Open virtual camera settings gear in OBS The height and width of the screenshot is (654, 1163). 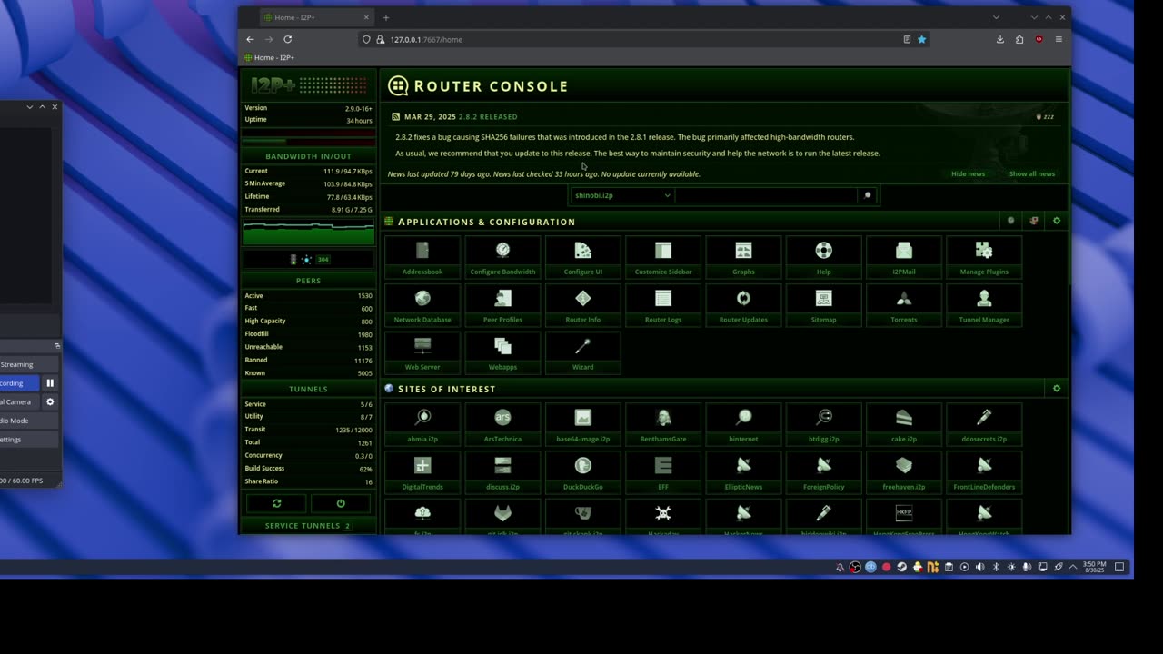[50, 401]
